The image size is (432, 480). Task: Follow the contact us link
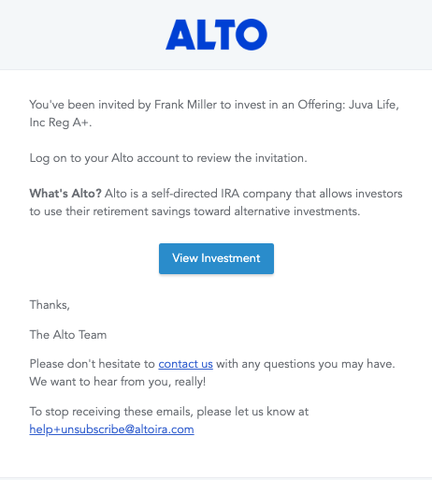pos(185,364)
